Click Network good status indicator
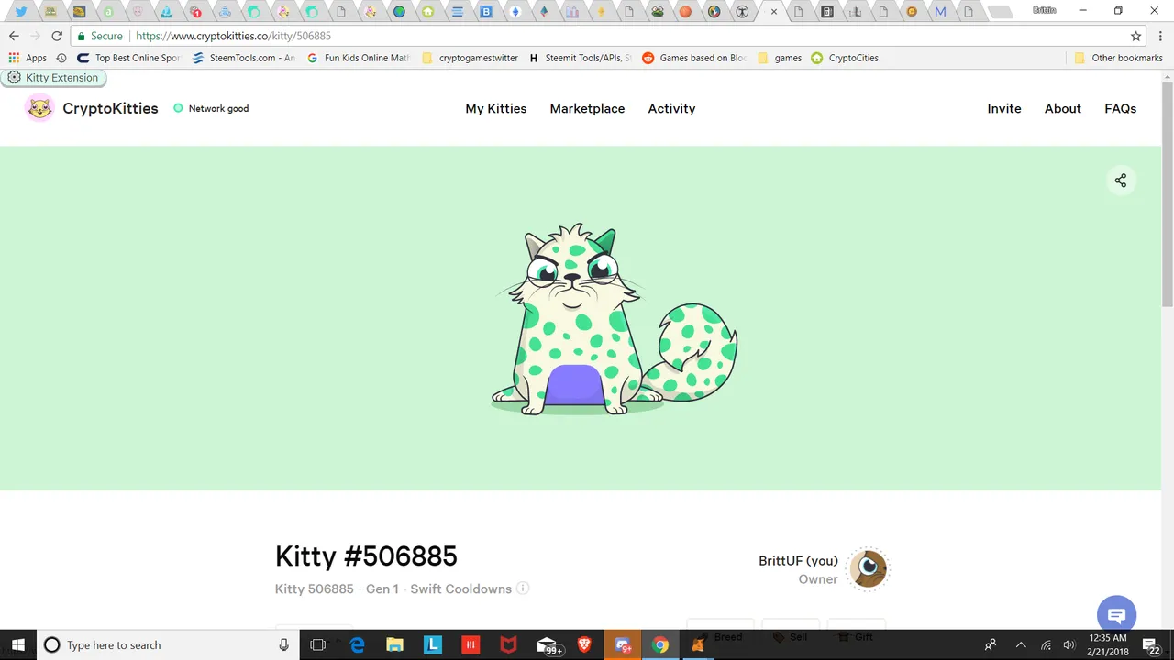Viewport: 1174px width, 660px height. pos(211,108)
